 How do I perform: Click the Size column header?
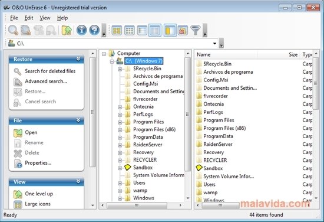(293, 55)
